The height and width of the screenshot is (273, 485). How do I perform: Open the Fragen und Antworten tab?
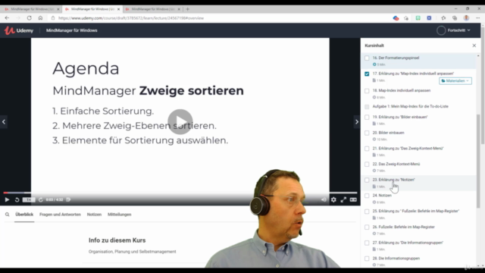point(60,214)
